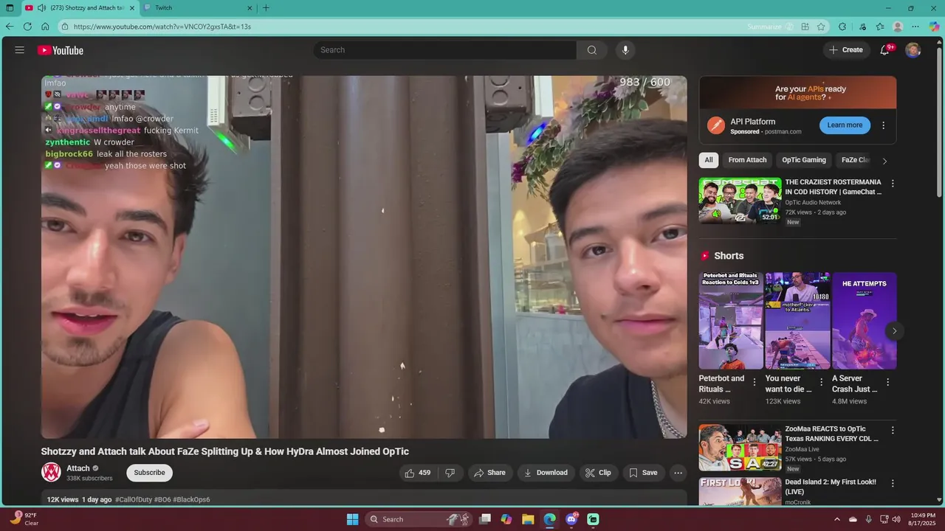Click inside the YouTube search field
The image size is (945, 531).
click(444, 50)
